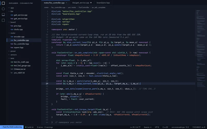207x129 pixels.
Task: Click the foc_controller.cpp breadcrumb segment
Action: click(x=58, y=7)
